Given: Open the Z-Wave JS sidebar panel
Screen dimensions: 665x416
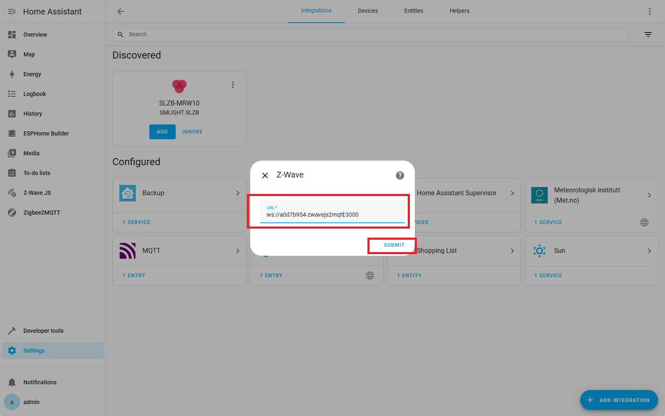Looking at the screenshot, I should (37, 193).
